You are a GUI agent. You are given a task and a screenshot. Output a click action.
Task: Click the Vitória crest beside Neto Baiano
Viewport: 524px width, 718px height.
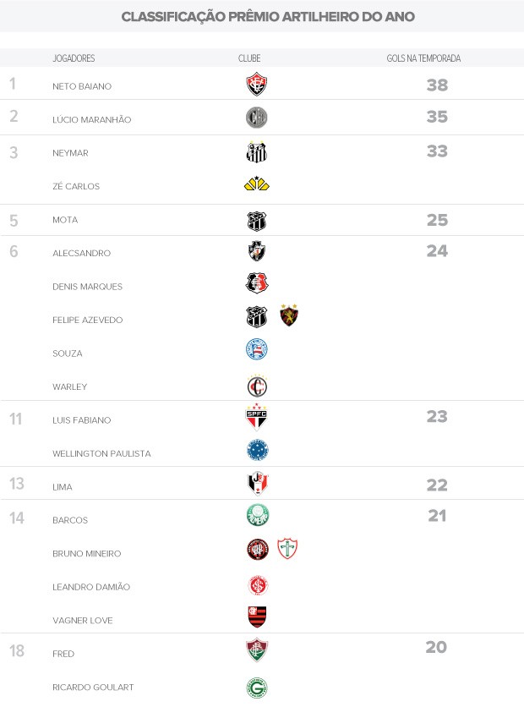pyautogui.click(x=257, y=85)
